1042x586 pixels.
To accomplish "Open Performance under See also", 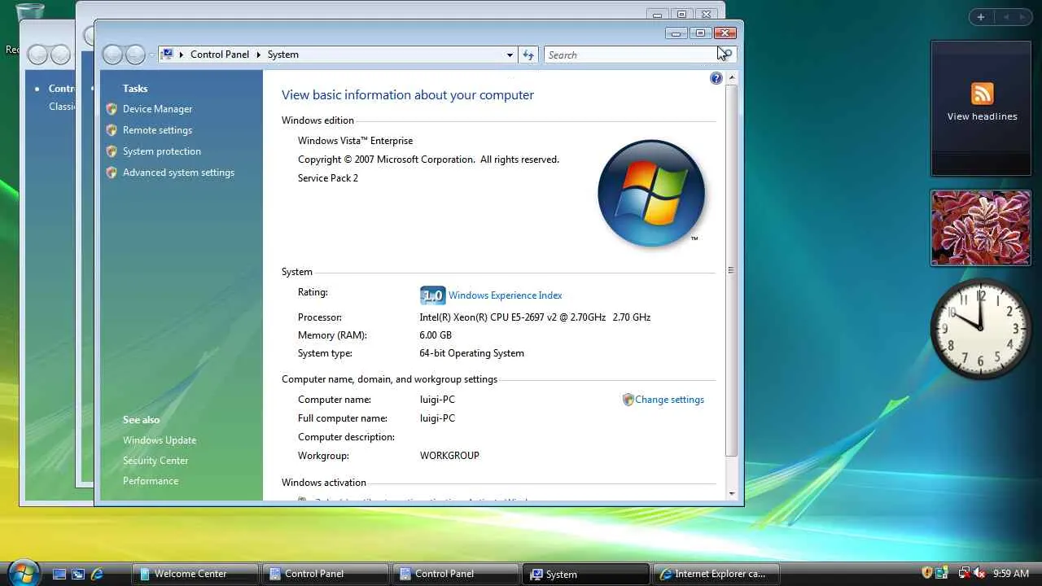I will point(151,481).
